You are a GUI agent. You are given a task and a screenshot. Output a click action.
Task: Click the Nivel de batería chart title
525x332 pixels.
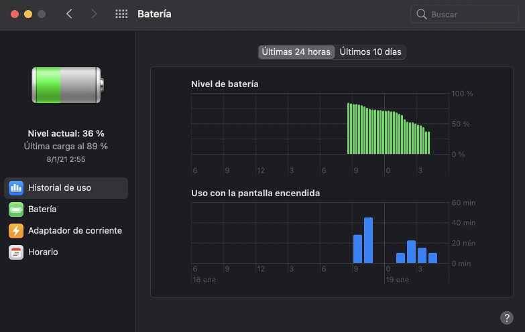point(225,84)
